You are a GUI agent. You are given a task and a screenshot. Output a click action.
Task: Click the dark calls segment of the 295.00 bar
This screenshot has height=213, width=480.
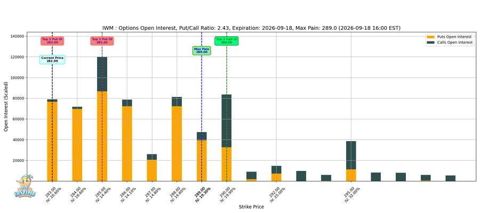point(351,155)
